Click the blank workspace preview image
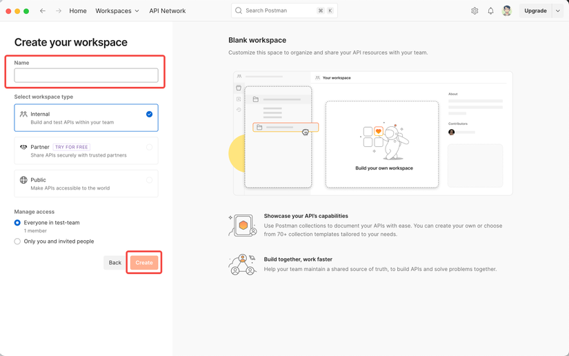Screen dimensions: 569x356 373,133
